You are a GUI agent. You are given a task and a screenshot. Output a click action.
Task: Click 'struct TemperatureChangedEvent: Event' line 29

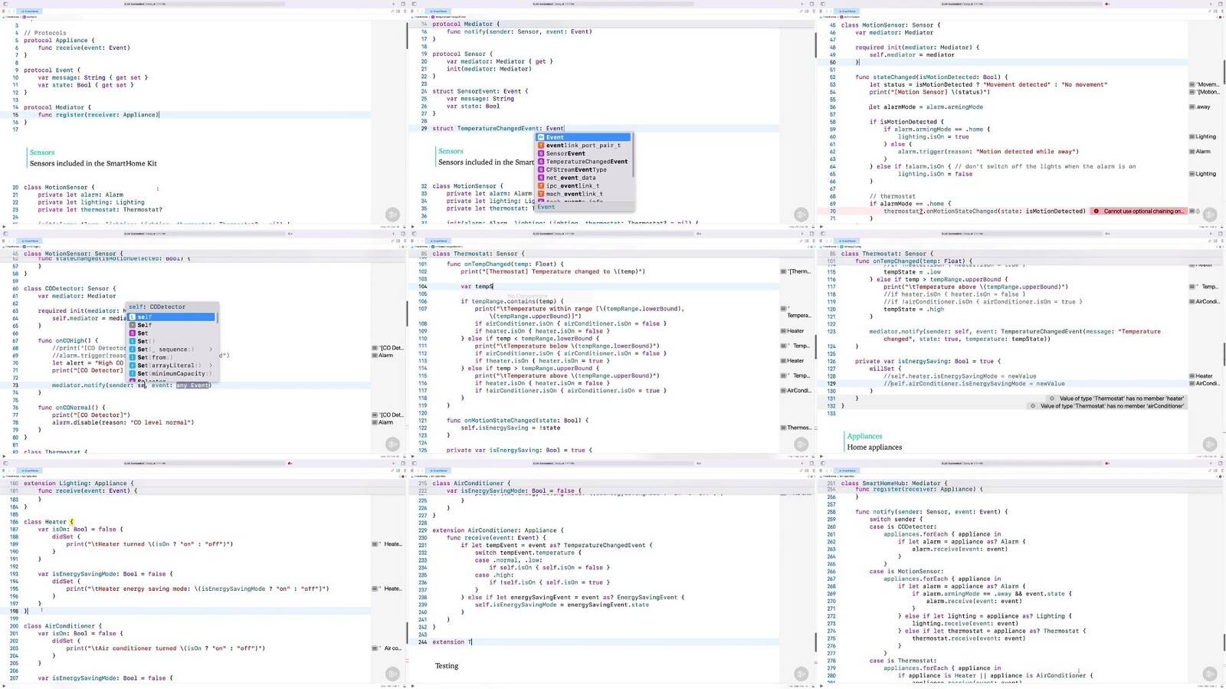pyautogui.click(x=498, y=129)
